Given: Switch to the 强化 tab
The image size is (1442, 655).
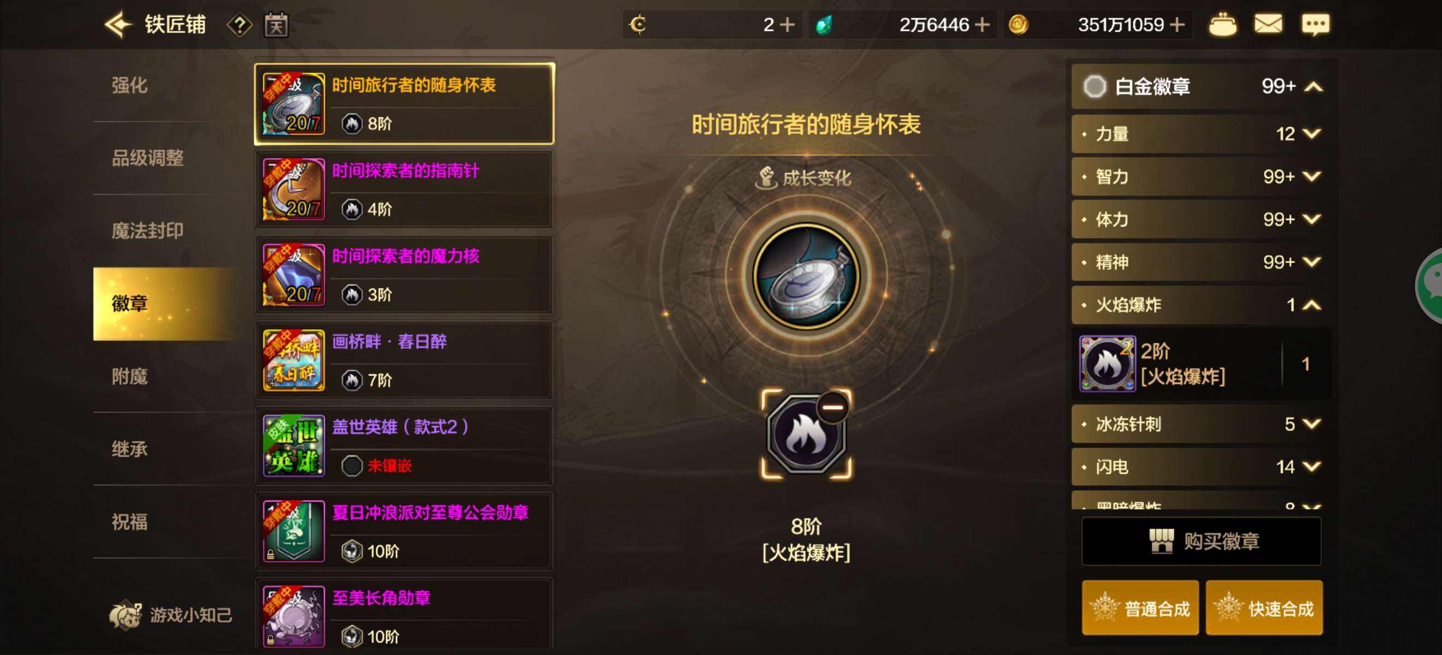Looking at the screenshot, I should tap(129, 85).
